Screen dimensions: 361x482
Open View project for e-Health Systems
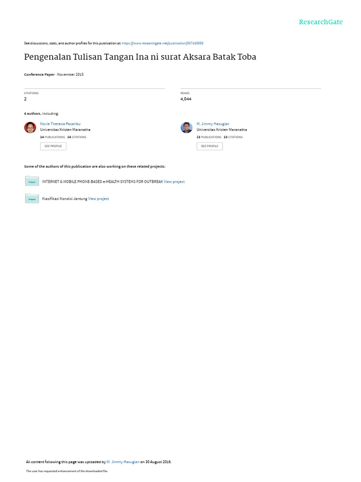[174, 182]
